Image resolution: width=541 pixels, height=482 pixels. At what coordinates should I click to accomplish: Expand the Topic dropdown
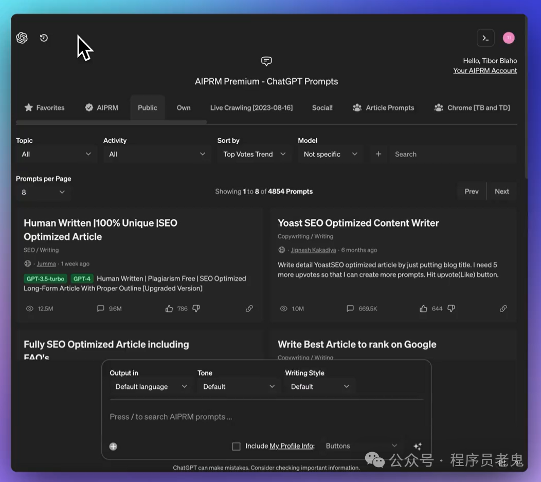[x=56, y=154]
